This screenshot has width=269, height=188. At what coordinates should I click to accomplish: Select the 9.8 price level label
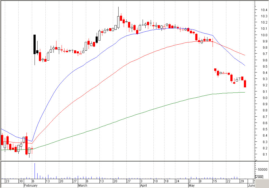[x=265, y=48]
